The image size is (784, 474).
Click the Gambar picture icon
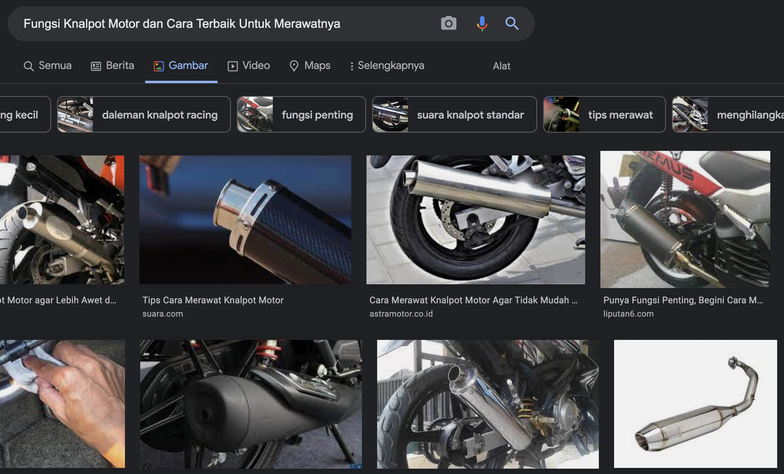(158, 66)
